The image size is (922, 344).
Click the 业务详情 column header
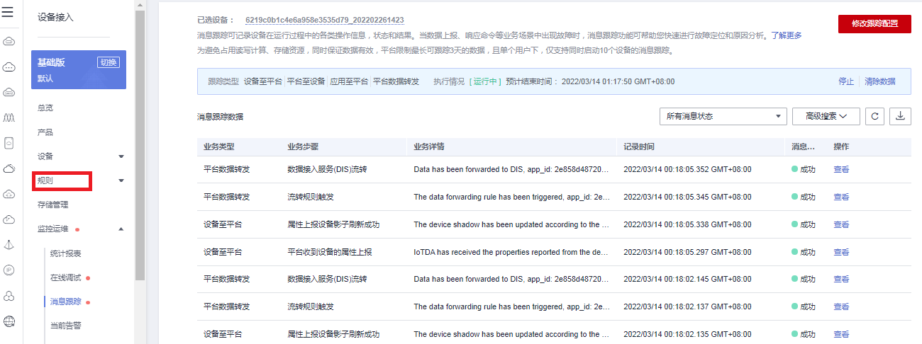point(429,147)
